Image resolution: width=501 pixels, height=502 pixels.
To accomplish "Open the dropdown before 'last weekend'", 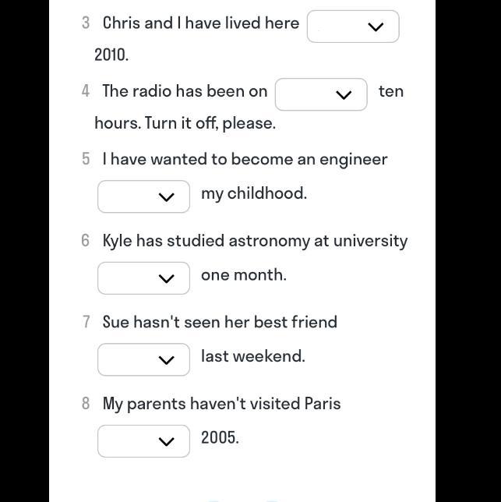I will [x=143, y=359].
